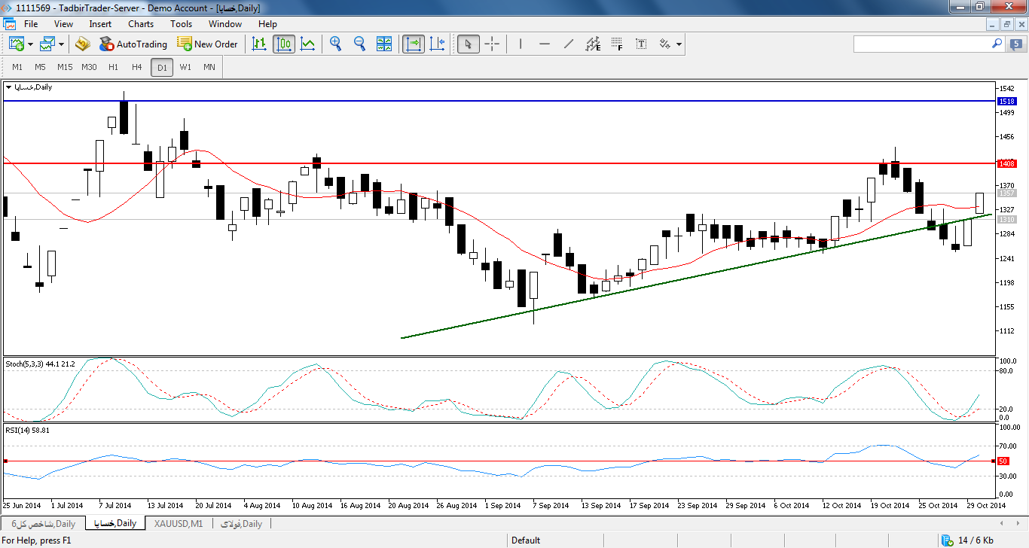The image size is (1029, 548).
Task: Click the search magnifier icon
Action: point(996,44)
